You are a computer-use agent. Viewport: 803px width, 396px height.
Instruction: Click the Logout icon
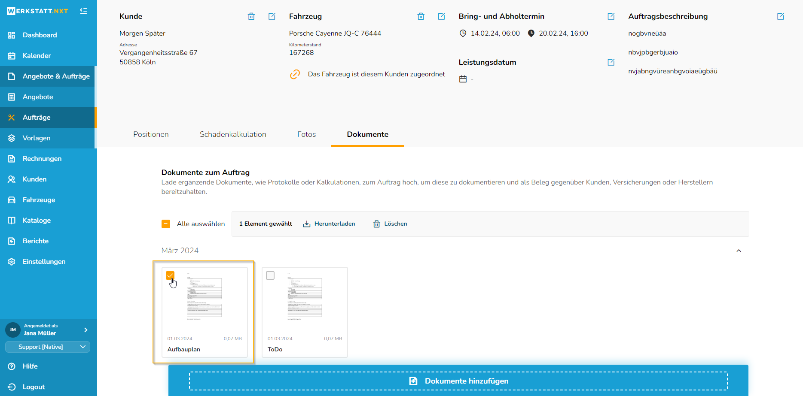12,387
